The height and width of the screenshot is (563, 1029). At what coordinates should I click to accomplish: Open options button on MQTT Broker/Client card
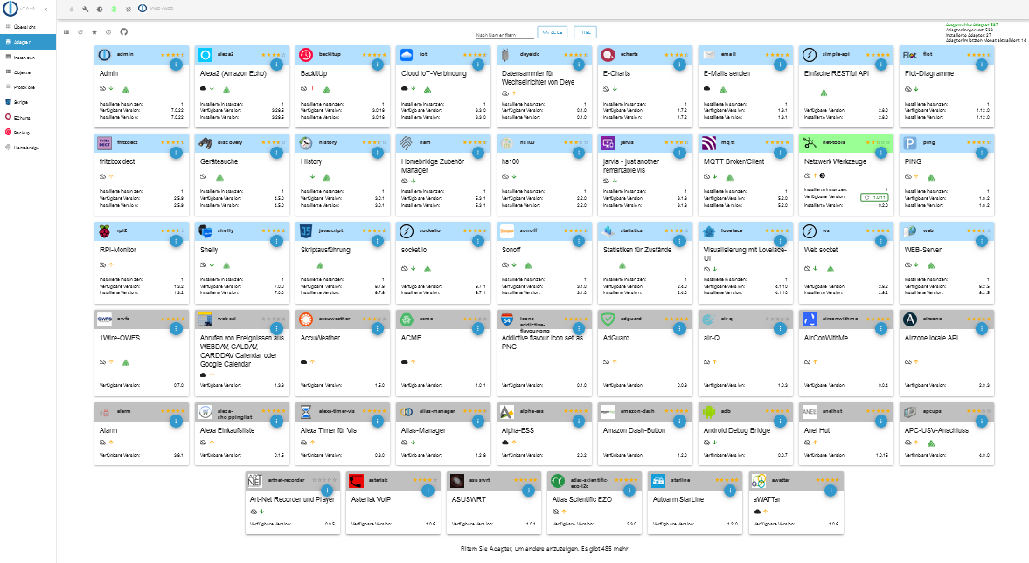780,153
